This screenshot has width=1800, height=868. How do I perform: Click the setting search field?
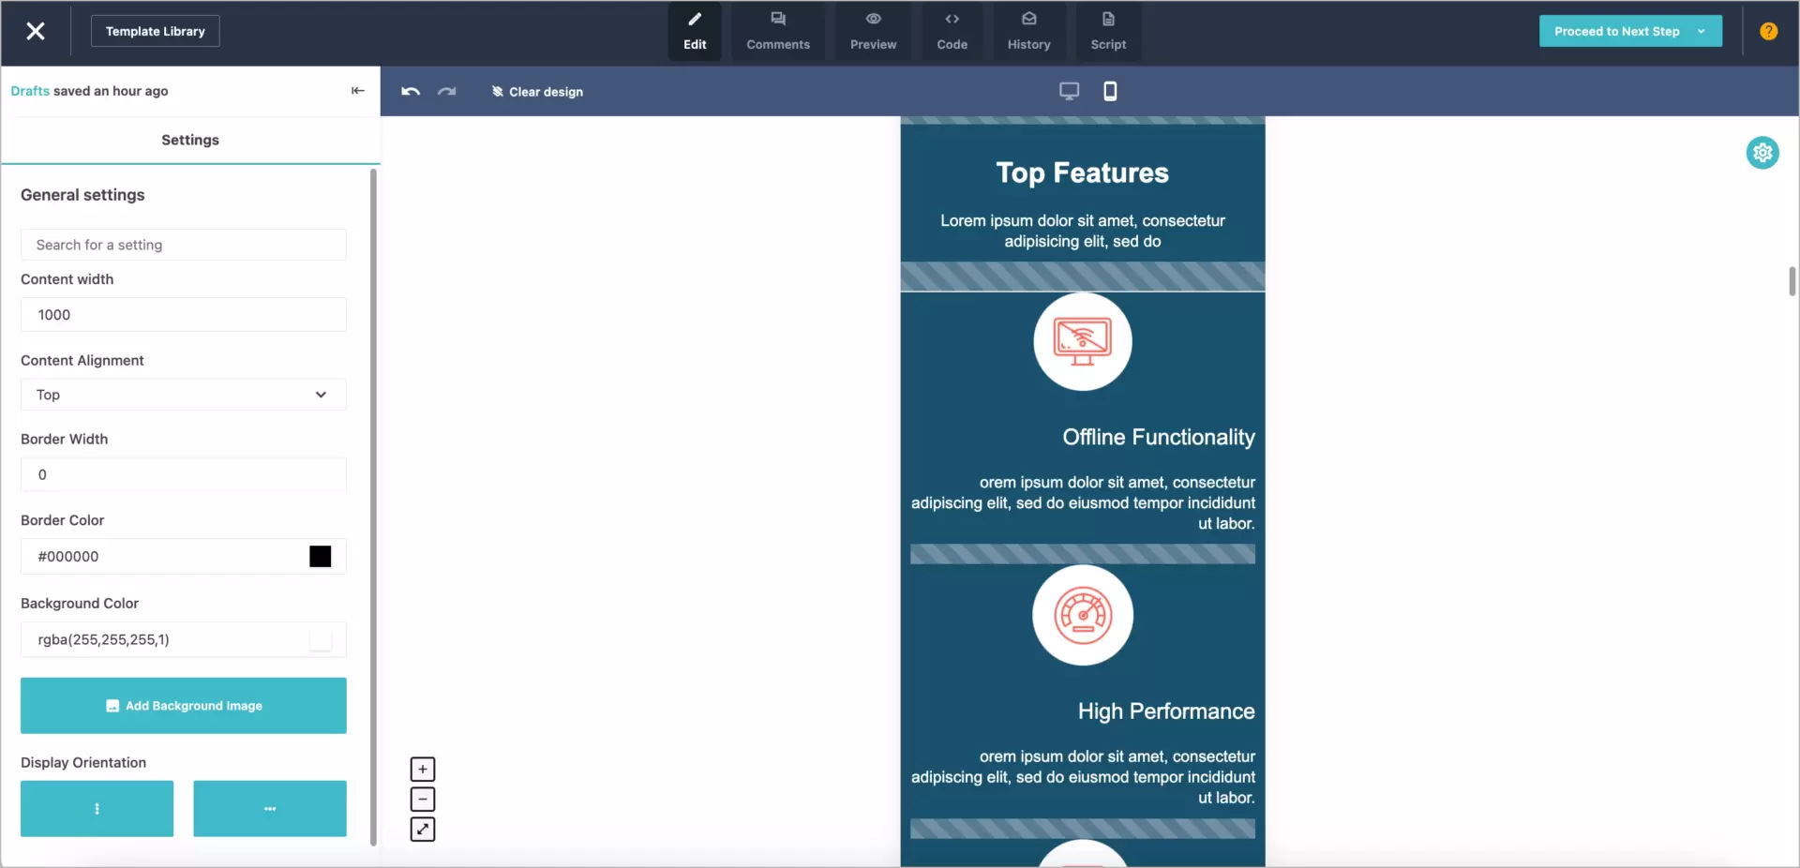click(182, 245)
